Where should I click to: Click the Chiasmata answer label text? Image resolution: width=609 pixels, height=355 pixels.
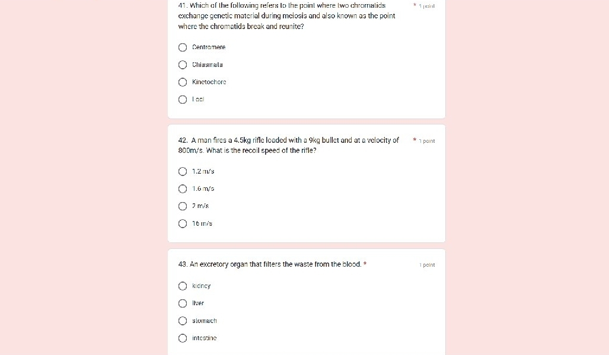(x=208, y=65)
